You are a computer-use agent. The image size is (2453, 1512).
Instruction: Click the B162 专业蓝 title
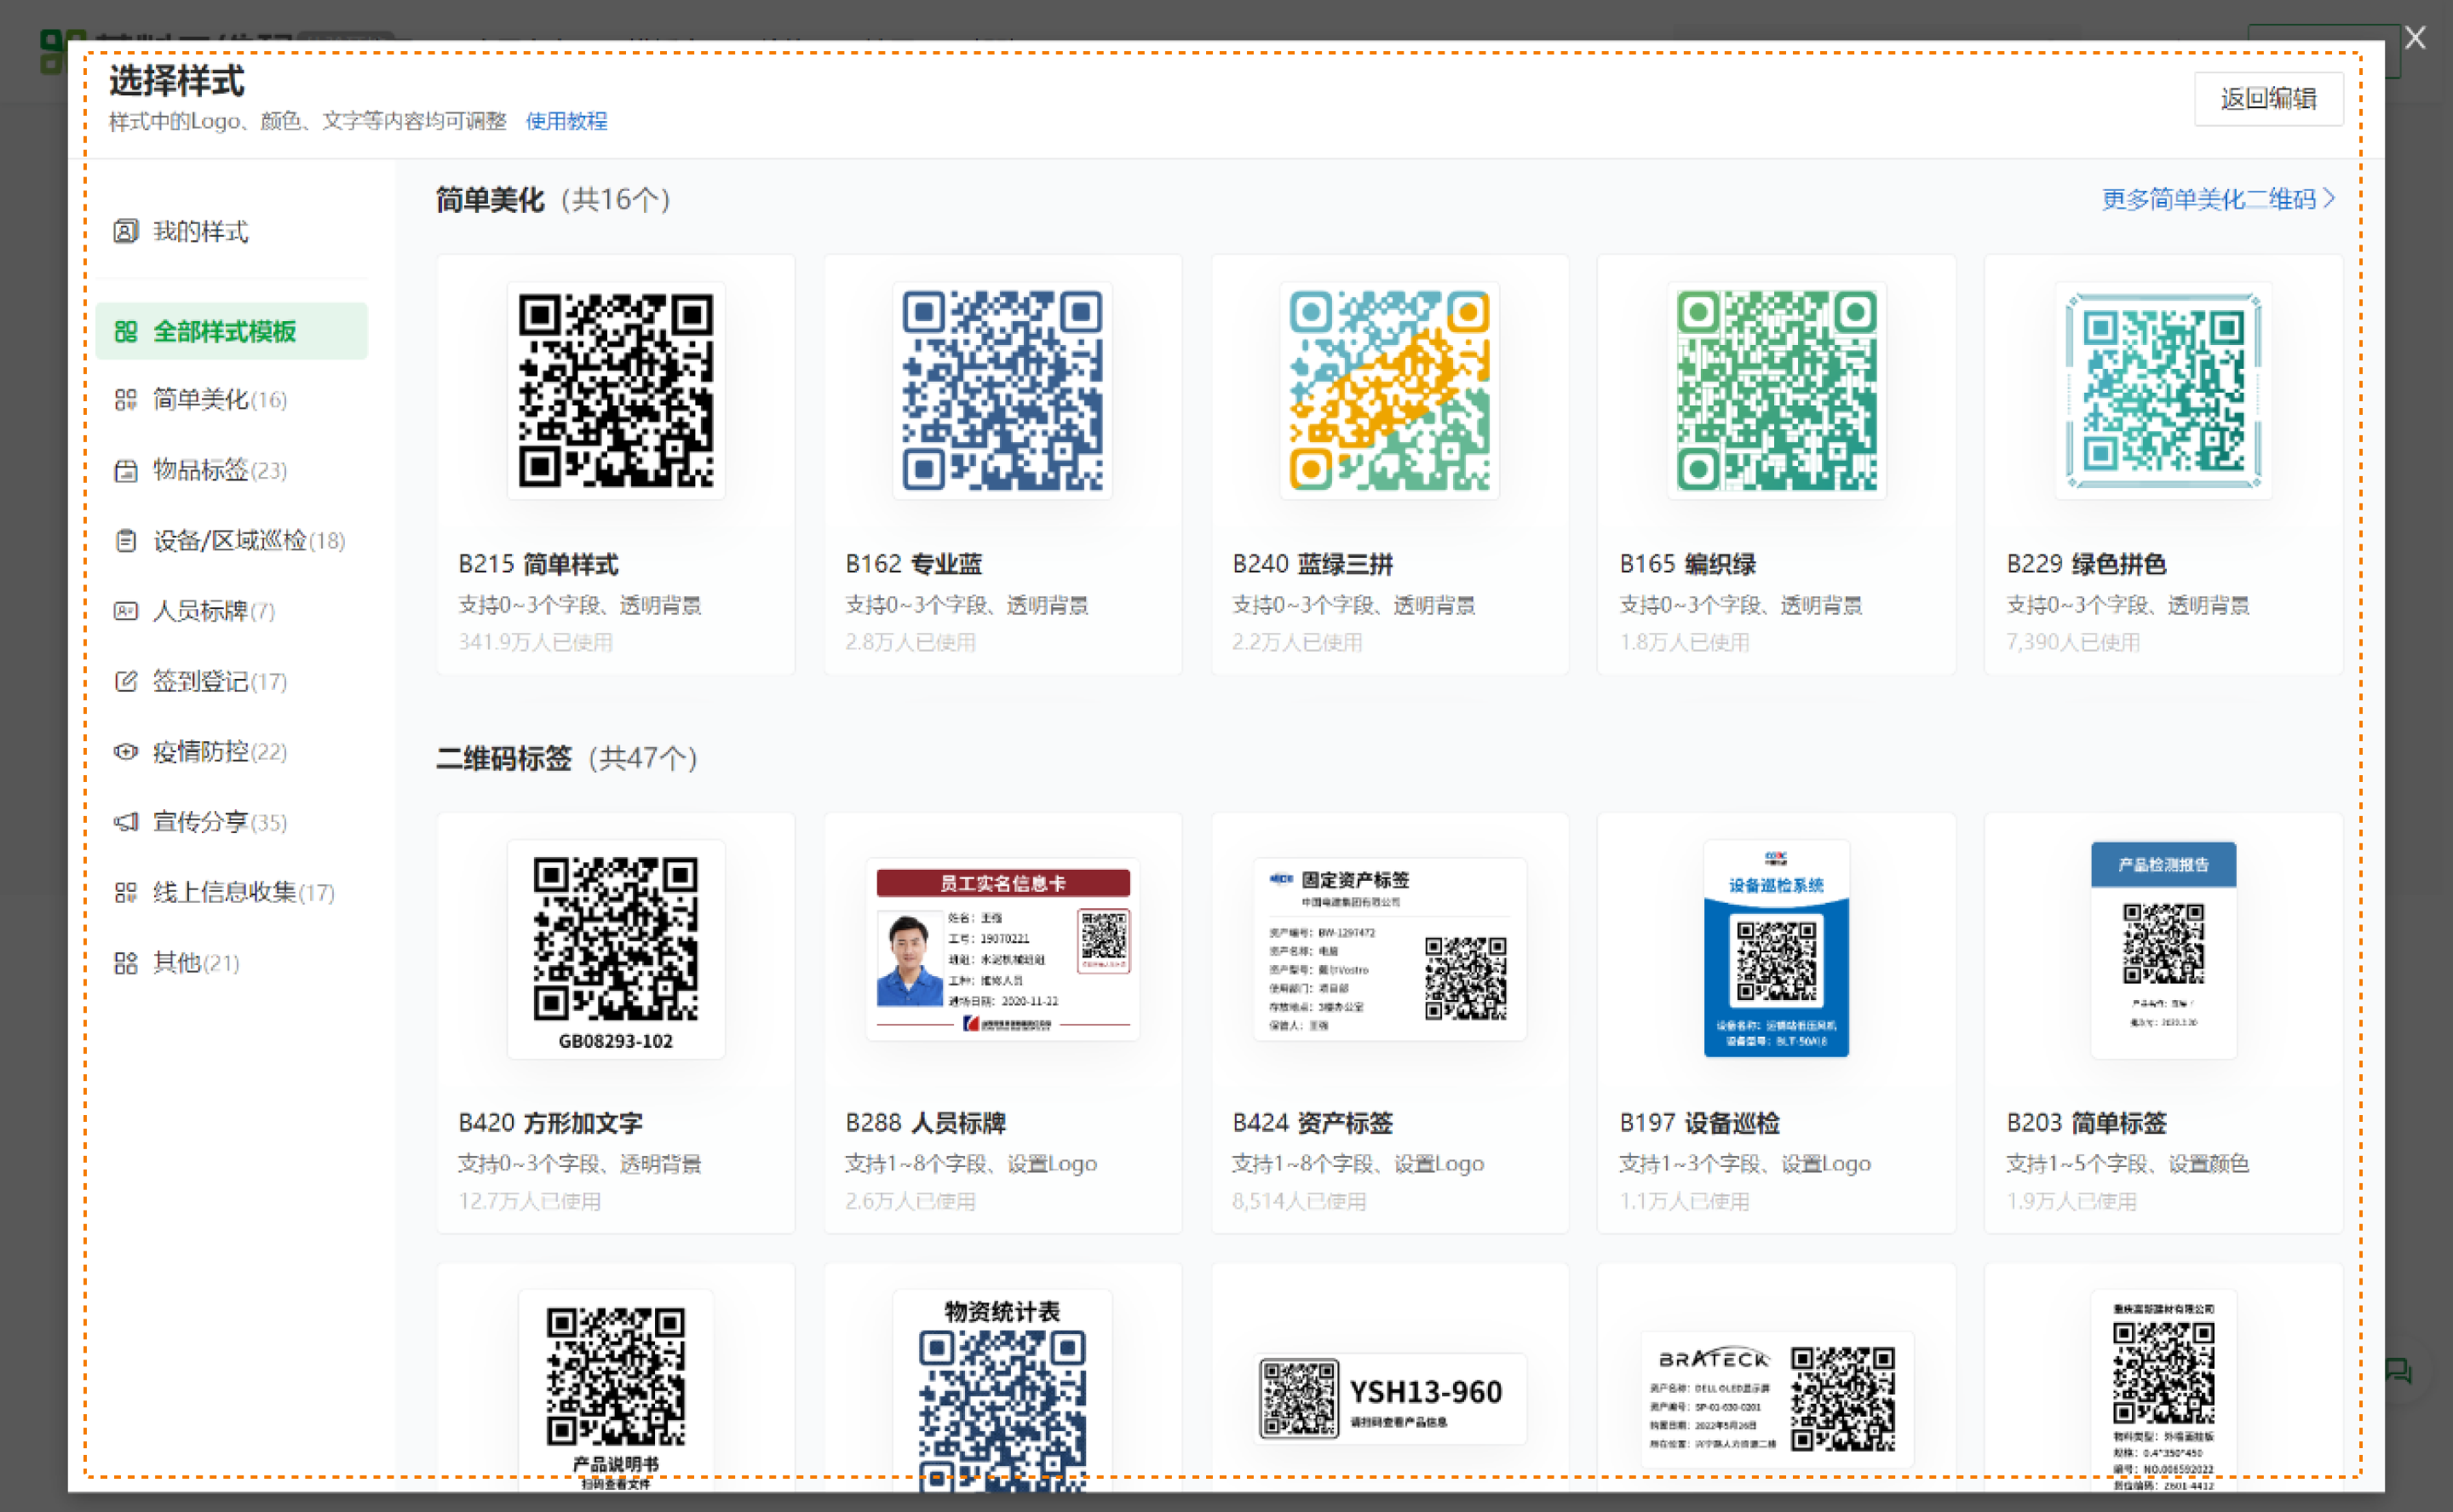[x=914, y=564]
